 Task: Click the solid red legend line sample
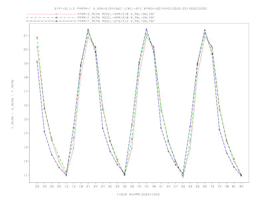pos(51,14)
